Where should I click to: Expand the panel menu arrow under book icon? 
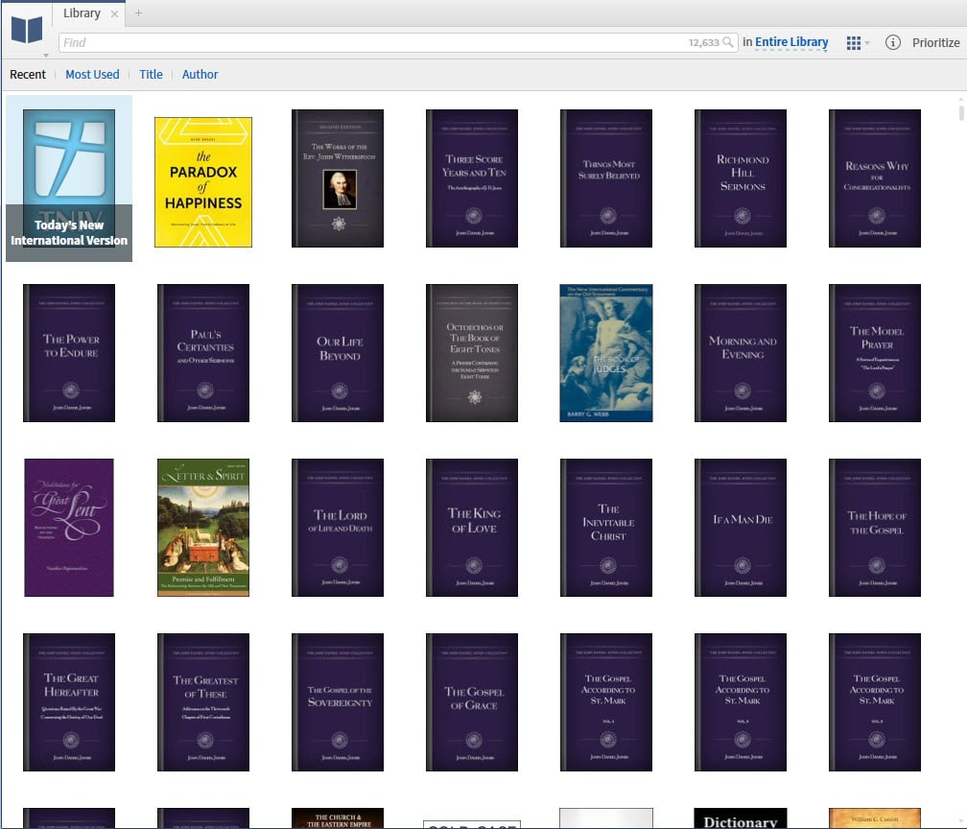coord(46,56)
